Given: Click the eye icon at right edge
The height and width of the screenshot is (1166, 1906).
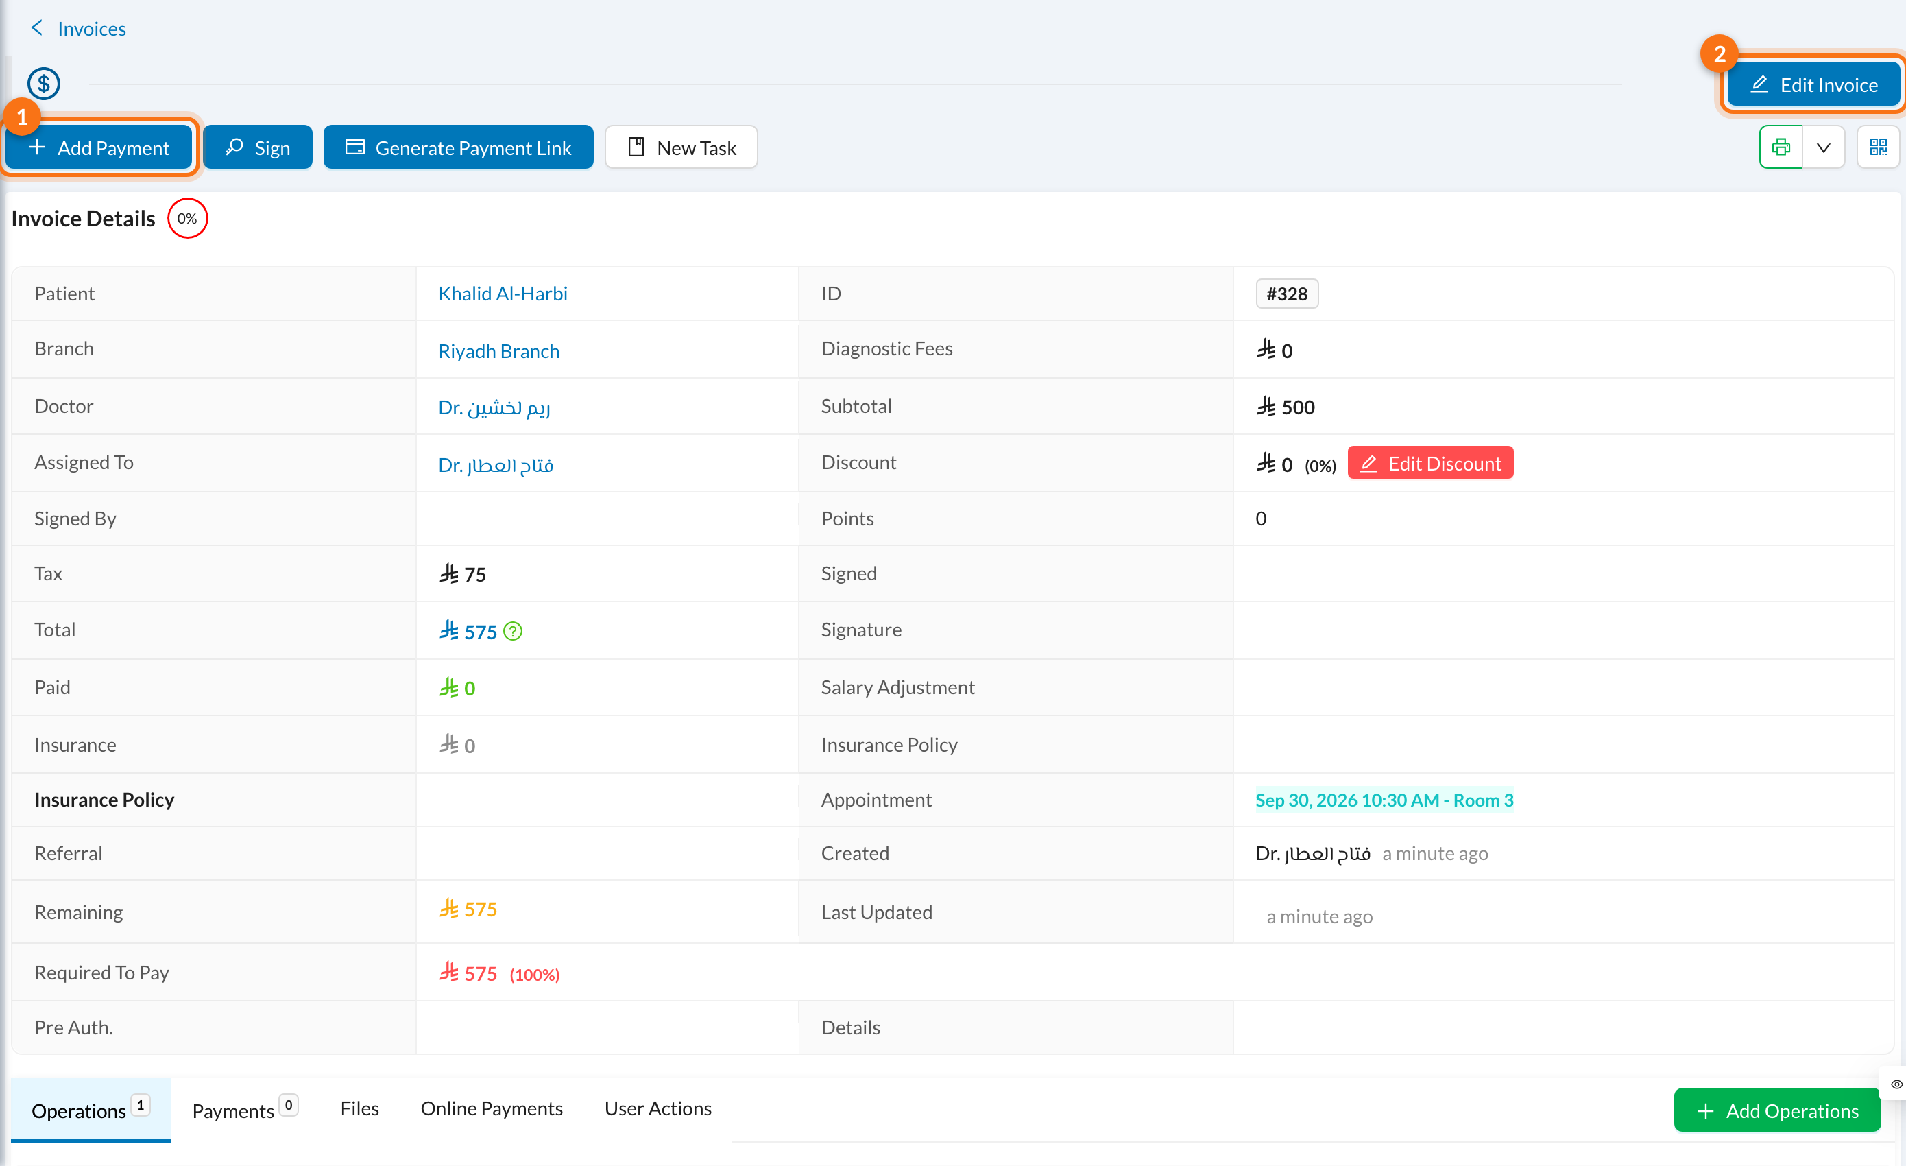Looking at the screenshot, I should (1896, 1084).
